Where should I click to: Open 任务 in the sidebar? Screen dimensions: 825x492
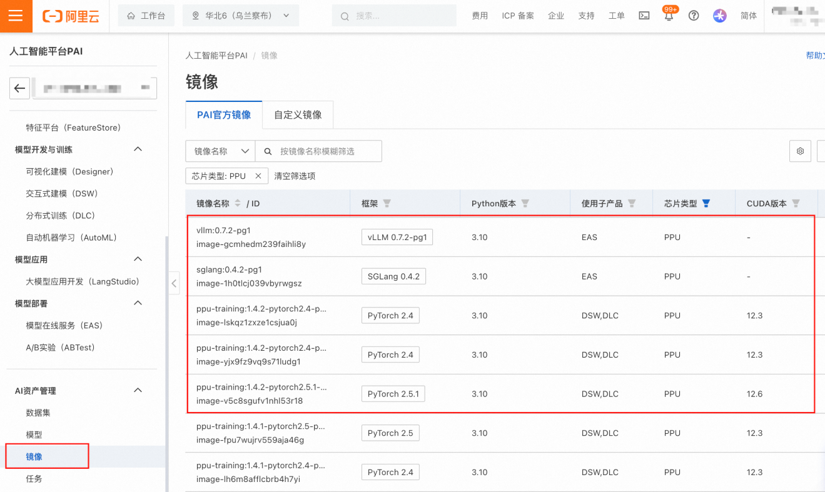(x=34, y=478)
